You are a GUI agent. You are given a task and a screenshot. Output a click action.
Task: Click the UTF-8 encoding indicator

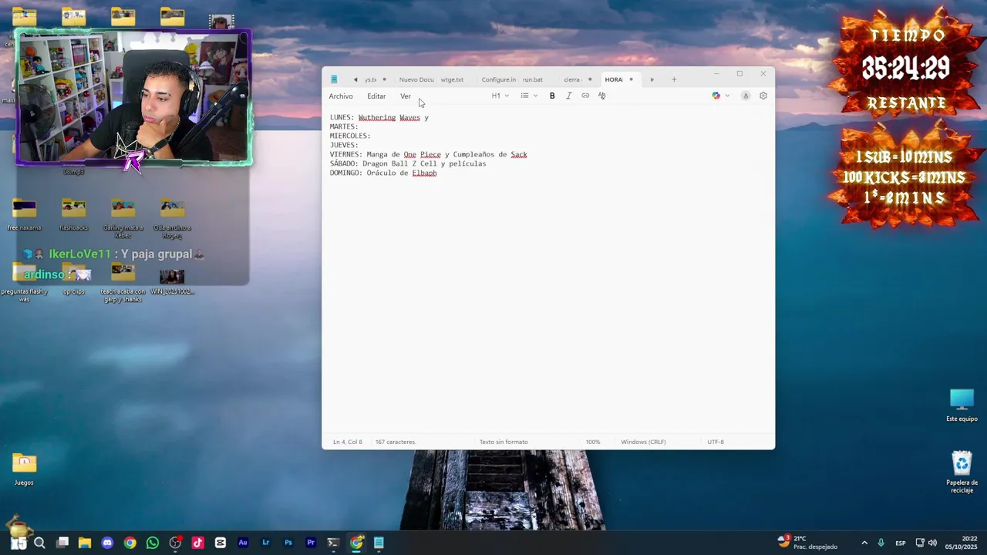click(x=716, y=442)
